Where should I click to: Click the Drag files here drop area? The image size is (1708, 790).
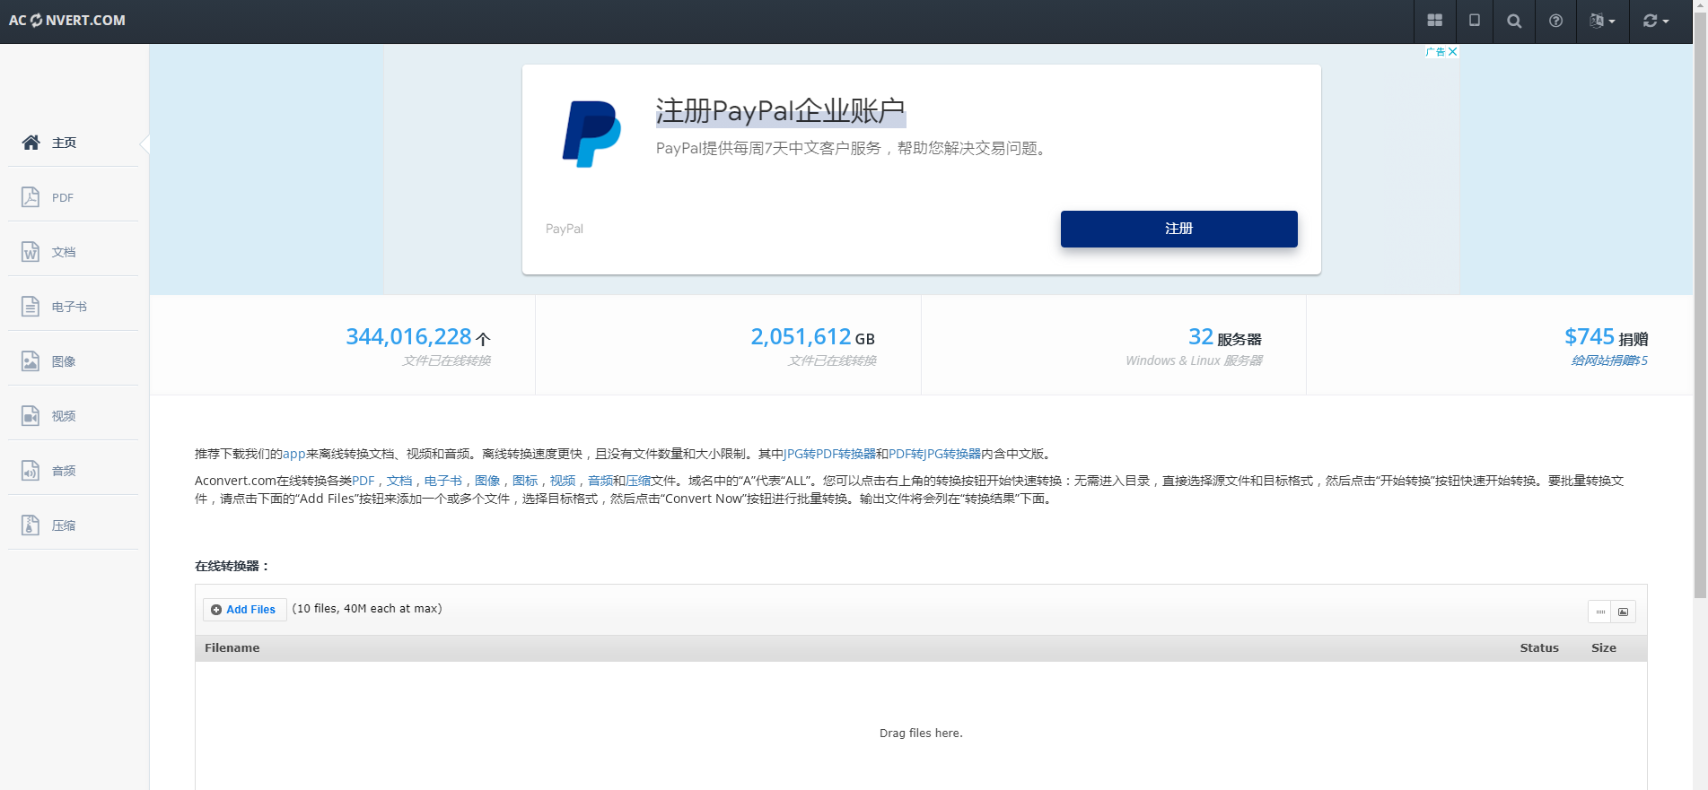pyautogui.click(x=921, y=733)
